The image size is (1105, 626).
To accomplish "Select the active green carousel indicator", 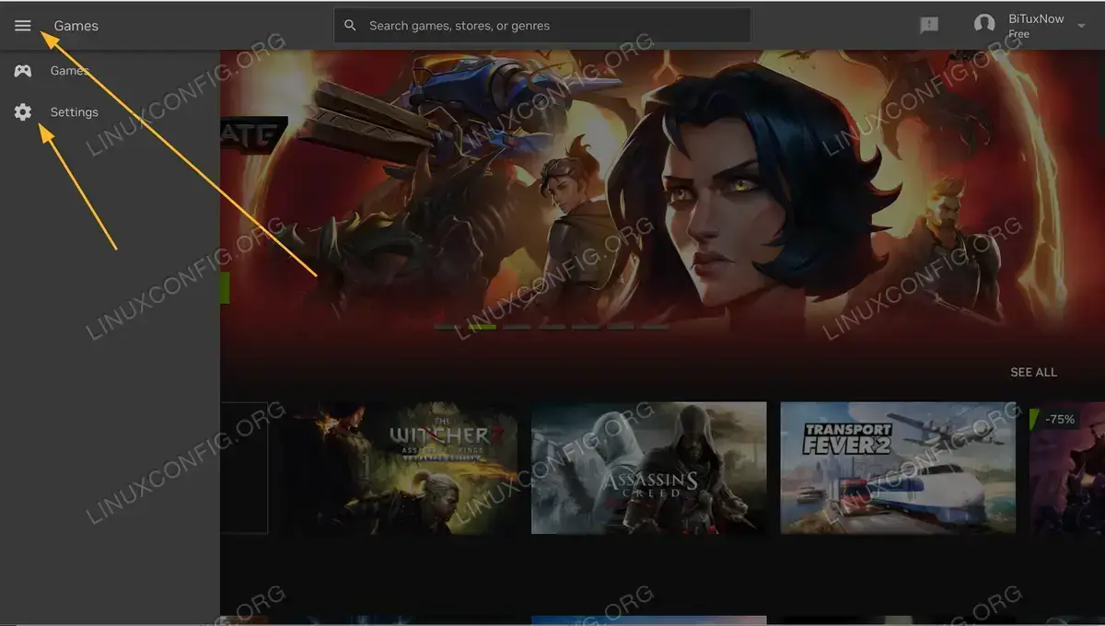I will point(482,327).
